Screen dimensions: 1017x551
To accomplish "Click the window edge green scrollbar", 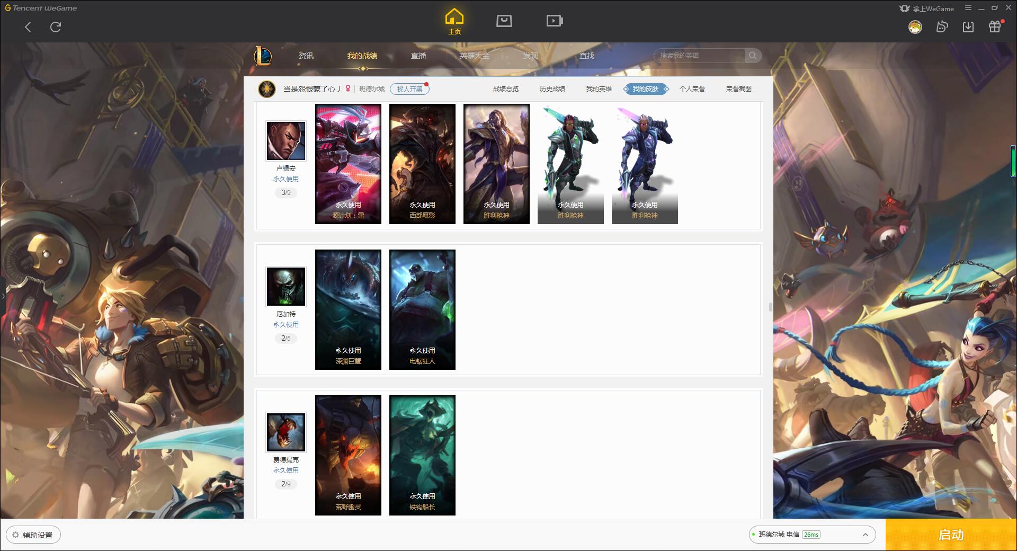I will tap(1013, 161).
